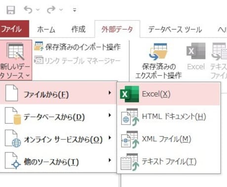Click the HTML document import icon
The height and width of the screenshot is (187, 227).
tap(130, 117)
